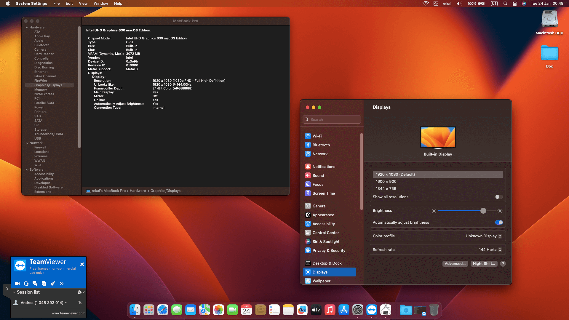Open the Window menu
This screenshot has height=320, width=569.
point(101,3)
